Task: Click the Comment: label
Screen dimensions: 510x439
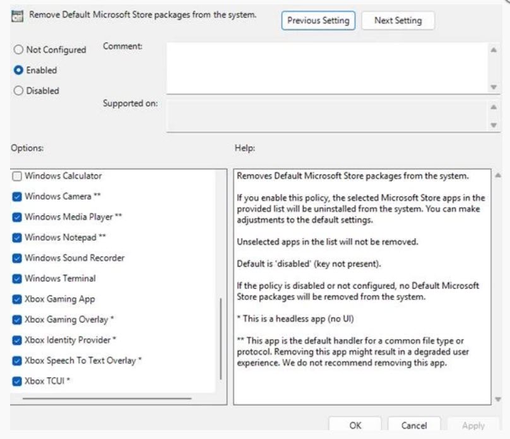Action: (x=122, y=46)
